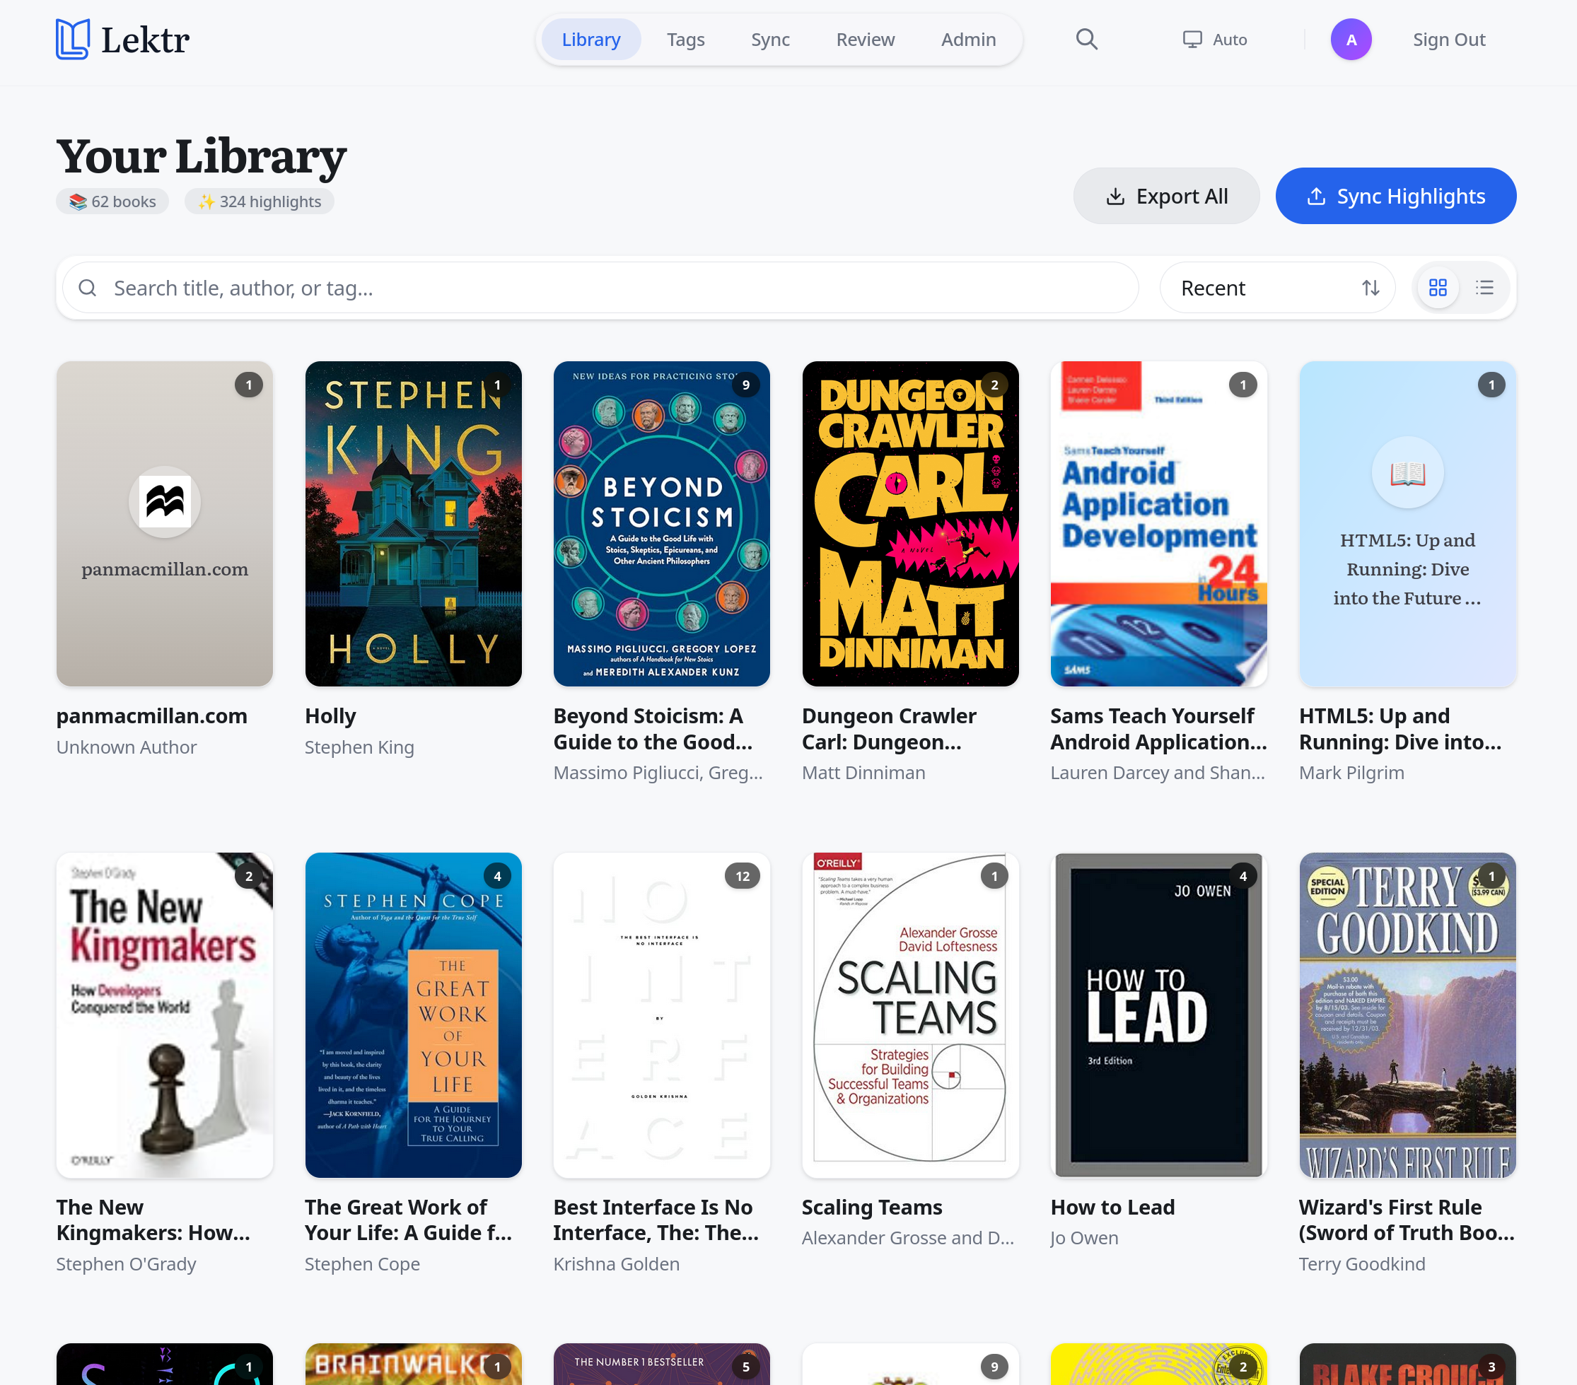The height and width of the screenshot is (1385, 1577).
Task: Click the 62 books badge
Action: 112,201
